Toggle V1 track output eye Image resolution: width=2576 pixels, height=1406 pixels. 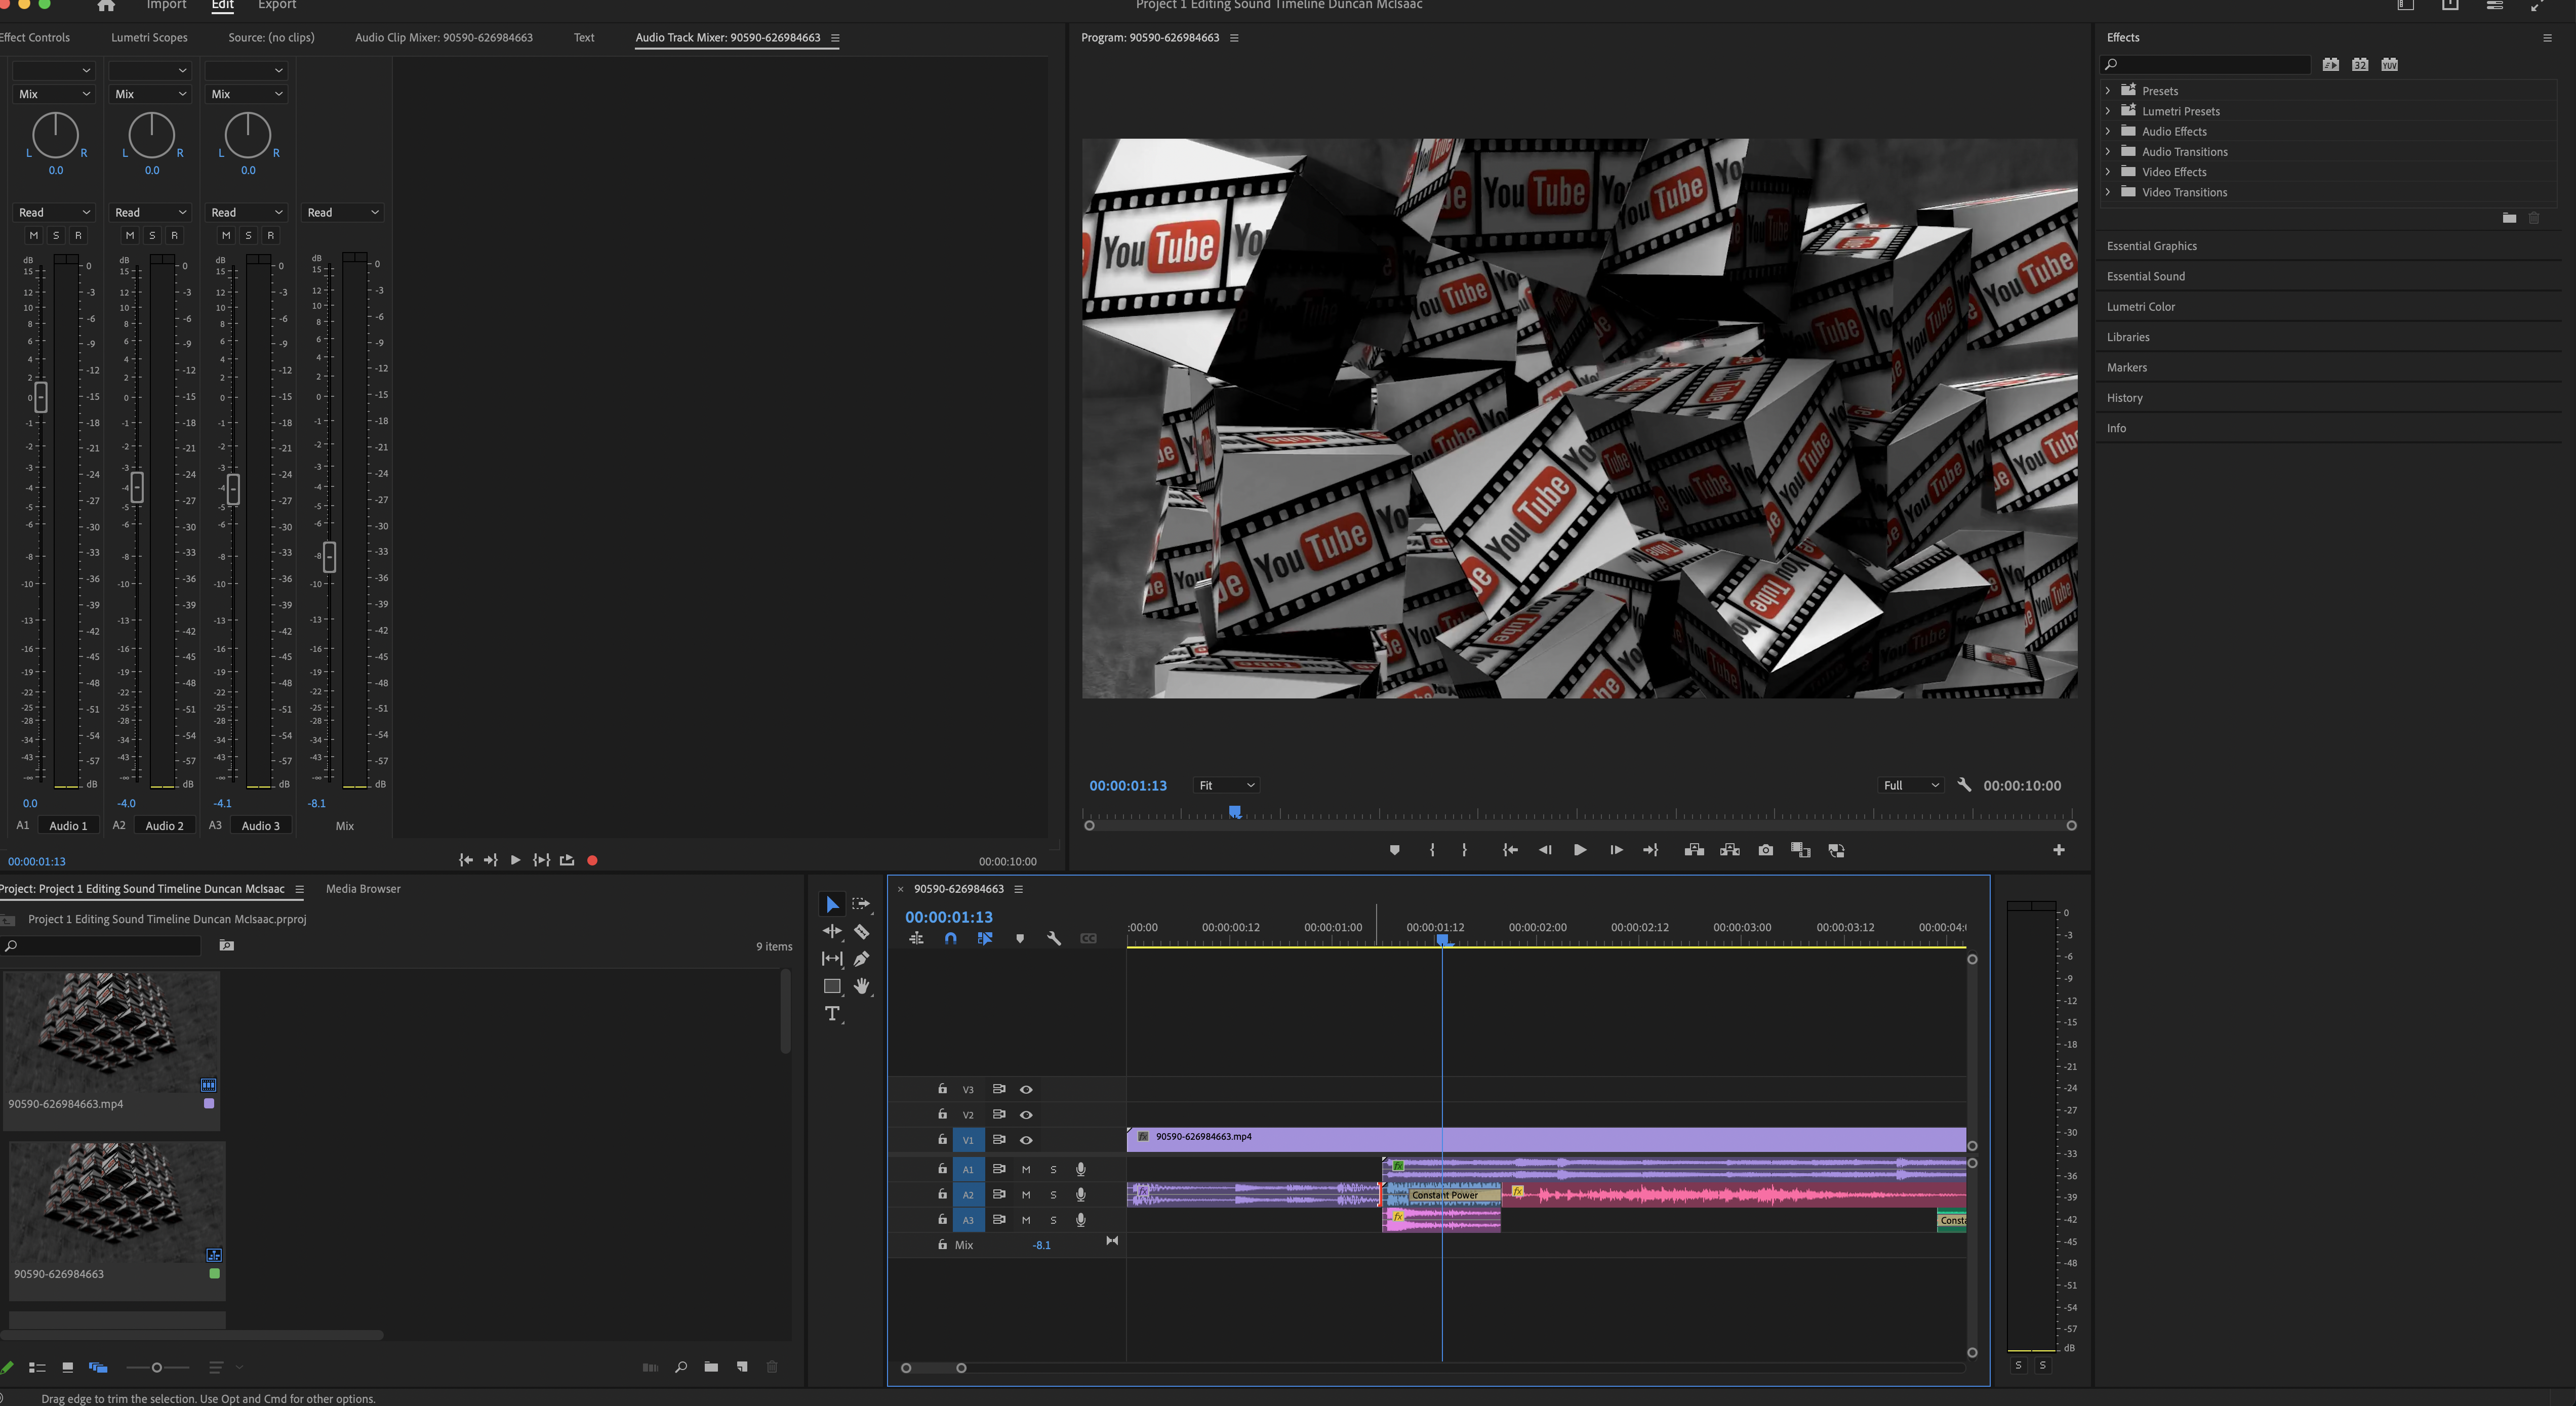[x=1026, y=1140]
